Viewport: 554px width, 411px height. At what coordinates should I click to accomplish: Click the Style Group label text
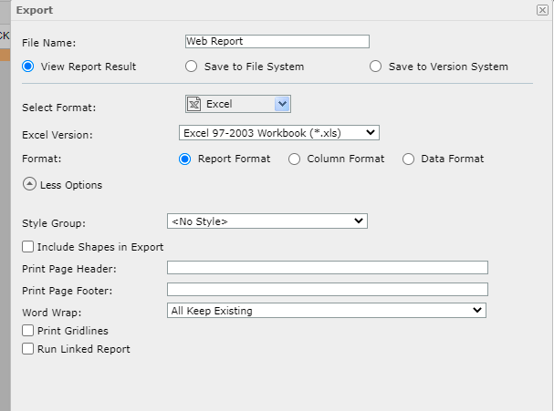54,223
